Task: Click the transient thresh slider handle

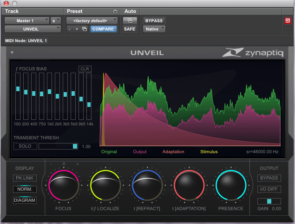Action: (75, 146)
